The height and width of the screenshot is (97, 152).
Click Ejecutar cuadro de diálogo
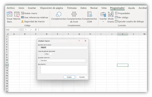point(129,21)
